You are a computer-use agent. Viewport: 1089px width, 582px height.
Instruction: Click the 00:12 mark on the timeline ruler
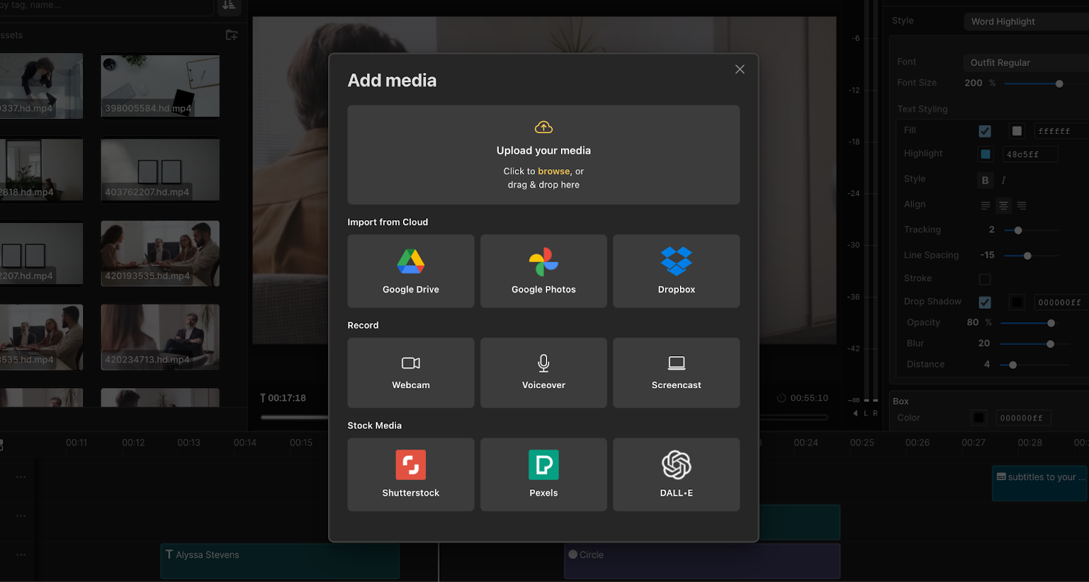(133, 443)
